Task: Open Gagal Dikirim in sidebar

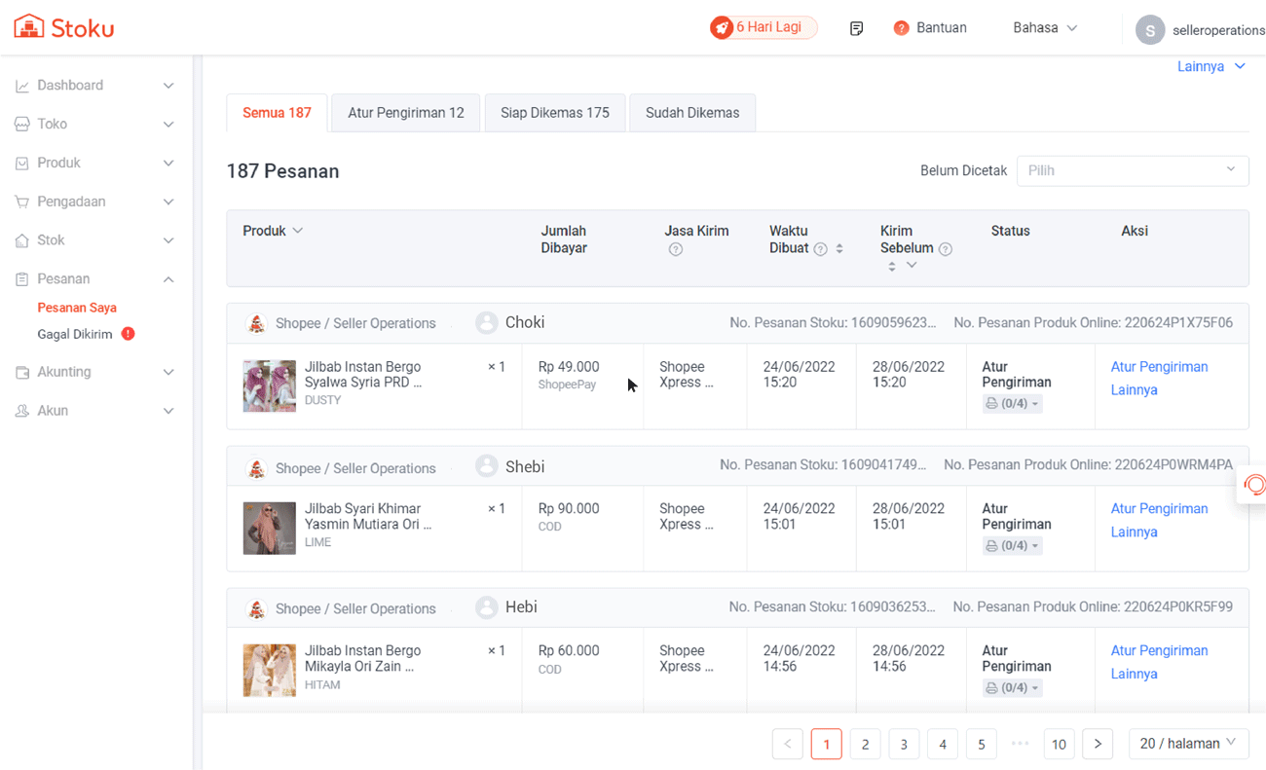Action: tap(75, 334)
